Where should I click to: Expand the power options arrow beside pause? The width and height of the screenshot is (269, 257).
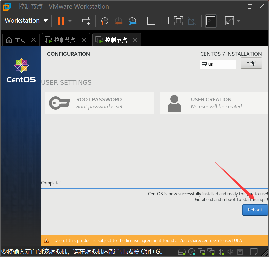click(70, 21)
